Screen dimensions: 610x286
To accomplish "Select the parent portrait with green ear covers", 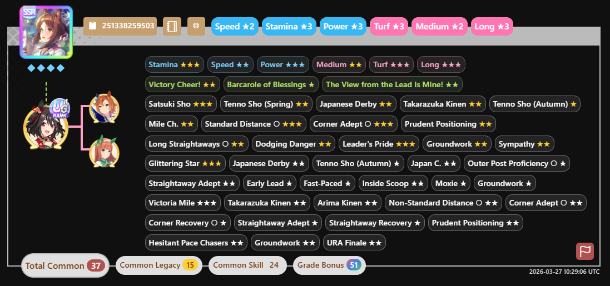I will pyautogui.click(x=104, y=152).
